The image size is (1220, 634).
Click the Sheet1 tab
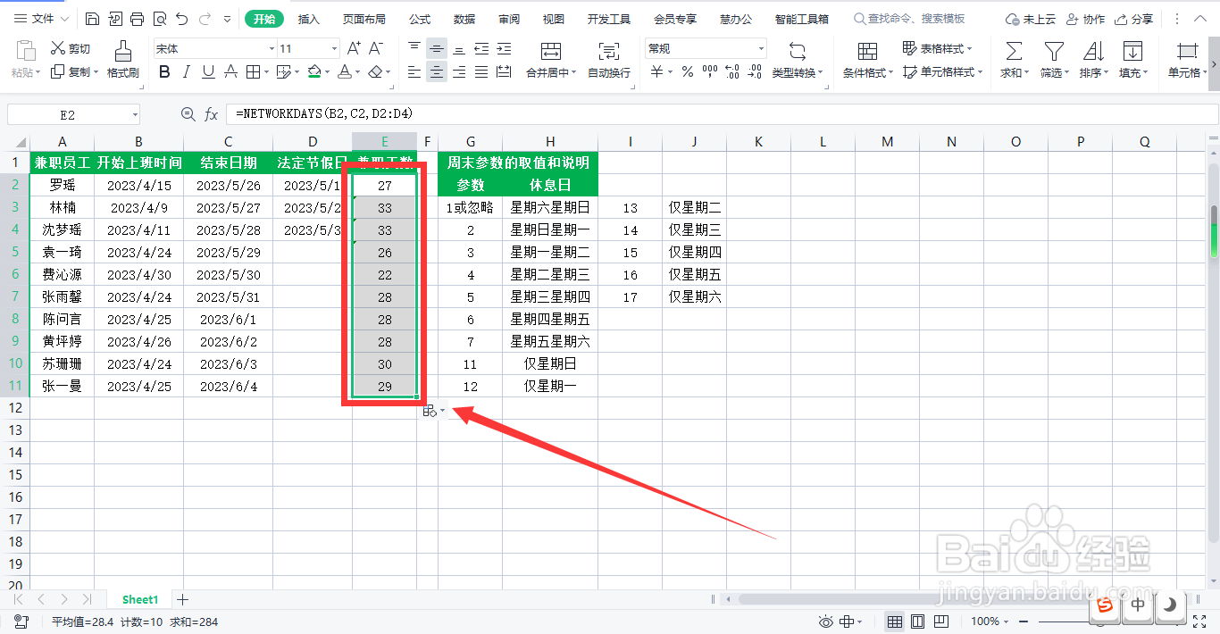(140, 599)
